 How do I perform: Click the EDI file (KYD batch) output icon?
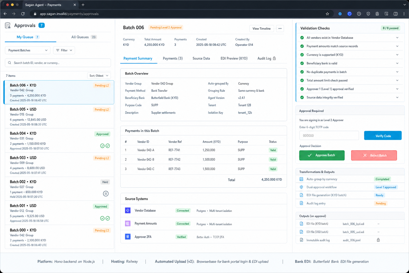[301, 224]
